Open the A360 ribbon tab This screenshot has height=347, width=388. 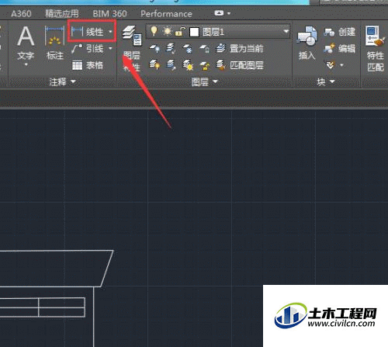point(21,13)
